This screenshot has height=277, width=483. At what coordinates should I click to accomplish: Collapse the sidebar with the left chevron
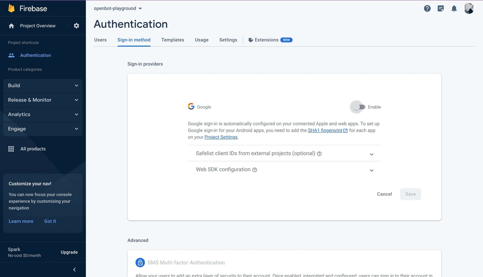click(x=75, y=269)
